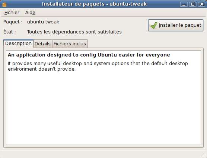
Task: Click the package name ubuntu-tweak
Action: [43, 22]
